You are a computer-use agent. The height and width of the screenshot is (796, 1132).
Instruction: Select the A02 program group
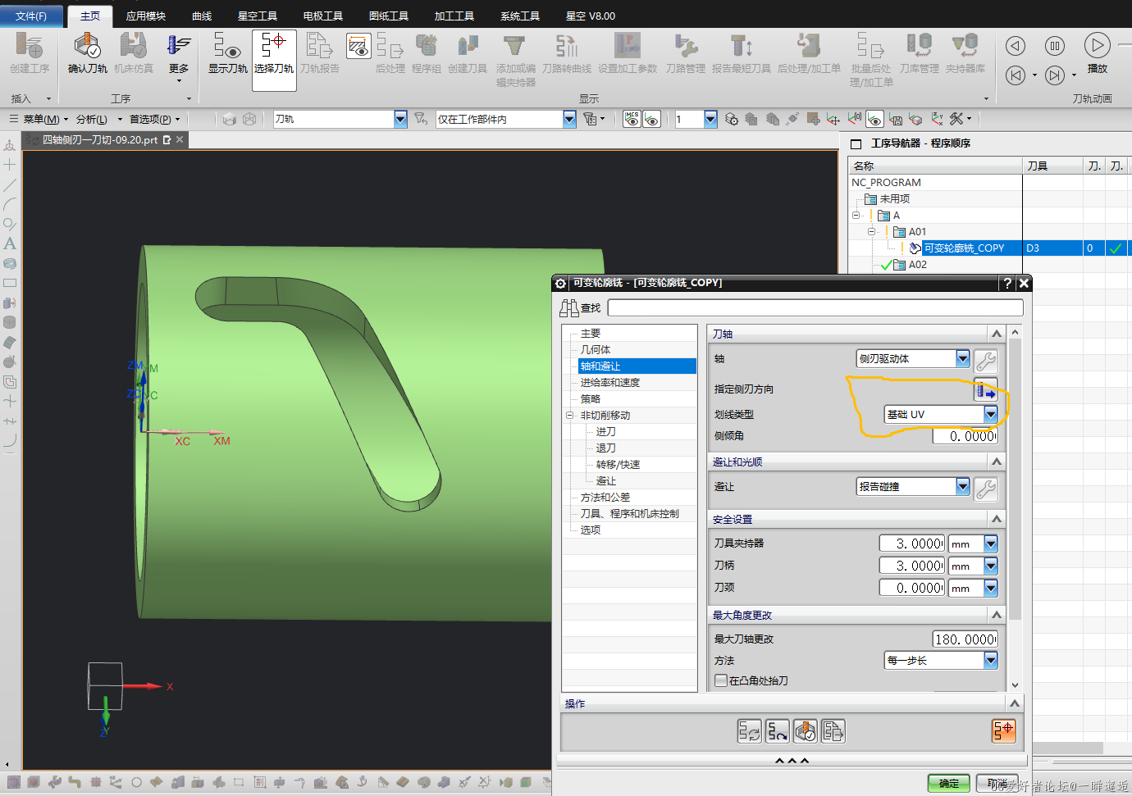pyautogui.click(x=917, y=264)
